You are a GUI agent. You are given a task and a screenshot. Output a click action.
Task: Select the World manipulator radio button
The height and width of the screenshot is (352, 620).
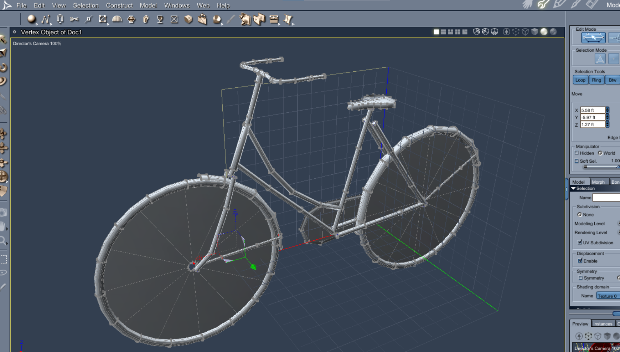click(x=600, y=153)
